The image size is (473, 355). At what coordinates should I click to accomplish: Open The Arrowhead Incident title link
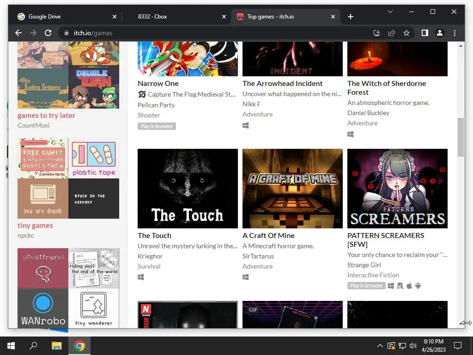(x=282, y=83)
